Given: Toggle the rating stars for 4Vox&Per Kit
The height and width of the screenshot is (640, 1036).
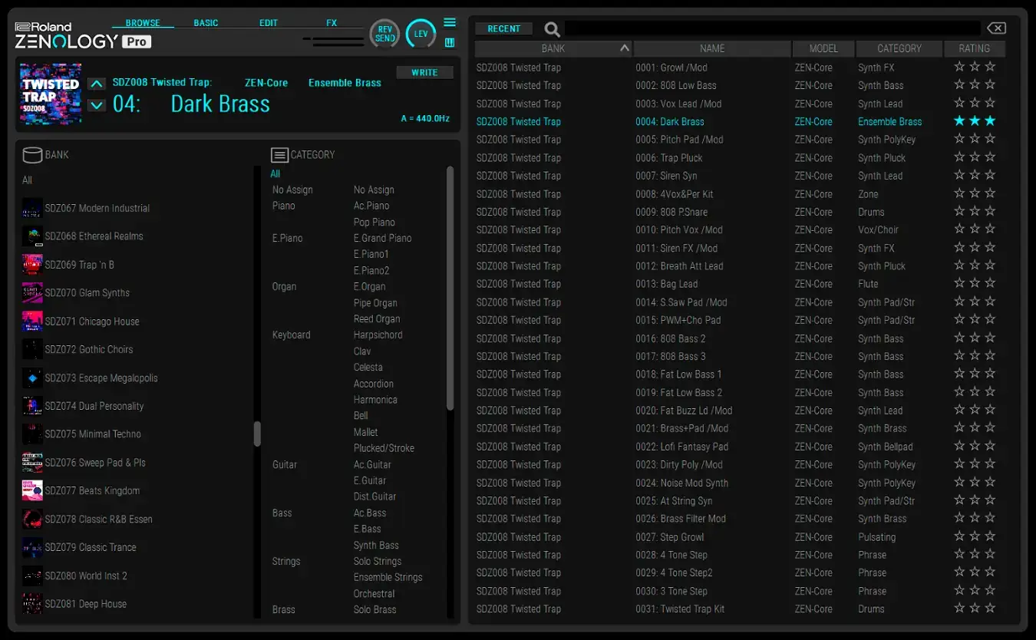Looking at the screenshot, I should point(975,193).
